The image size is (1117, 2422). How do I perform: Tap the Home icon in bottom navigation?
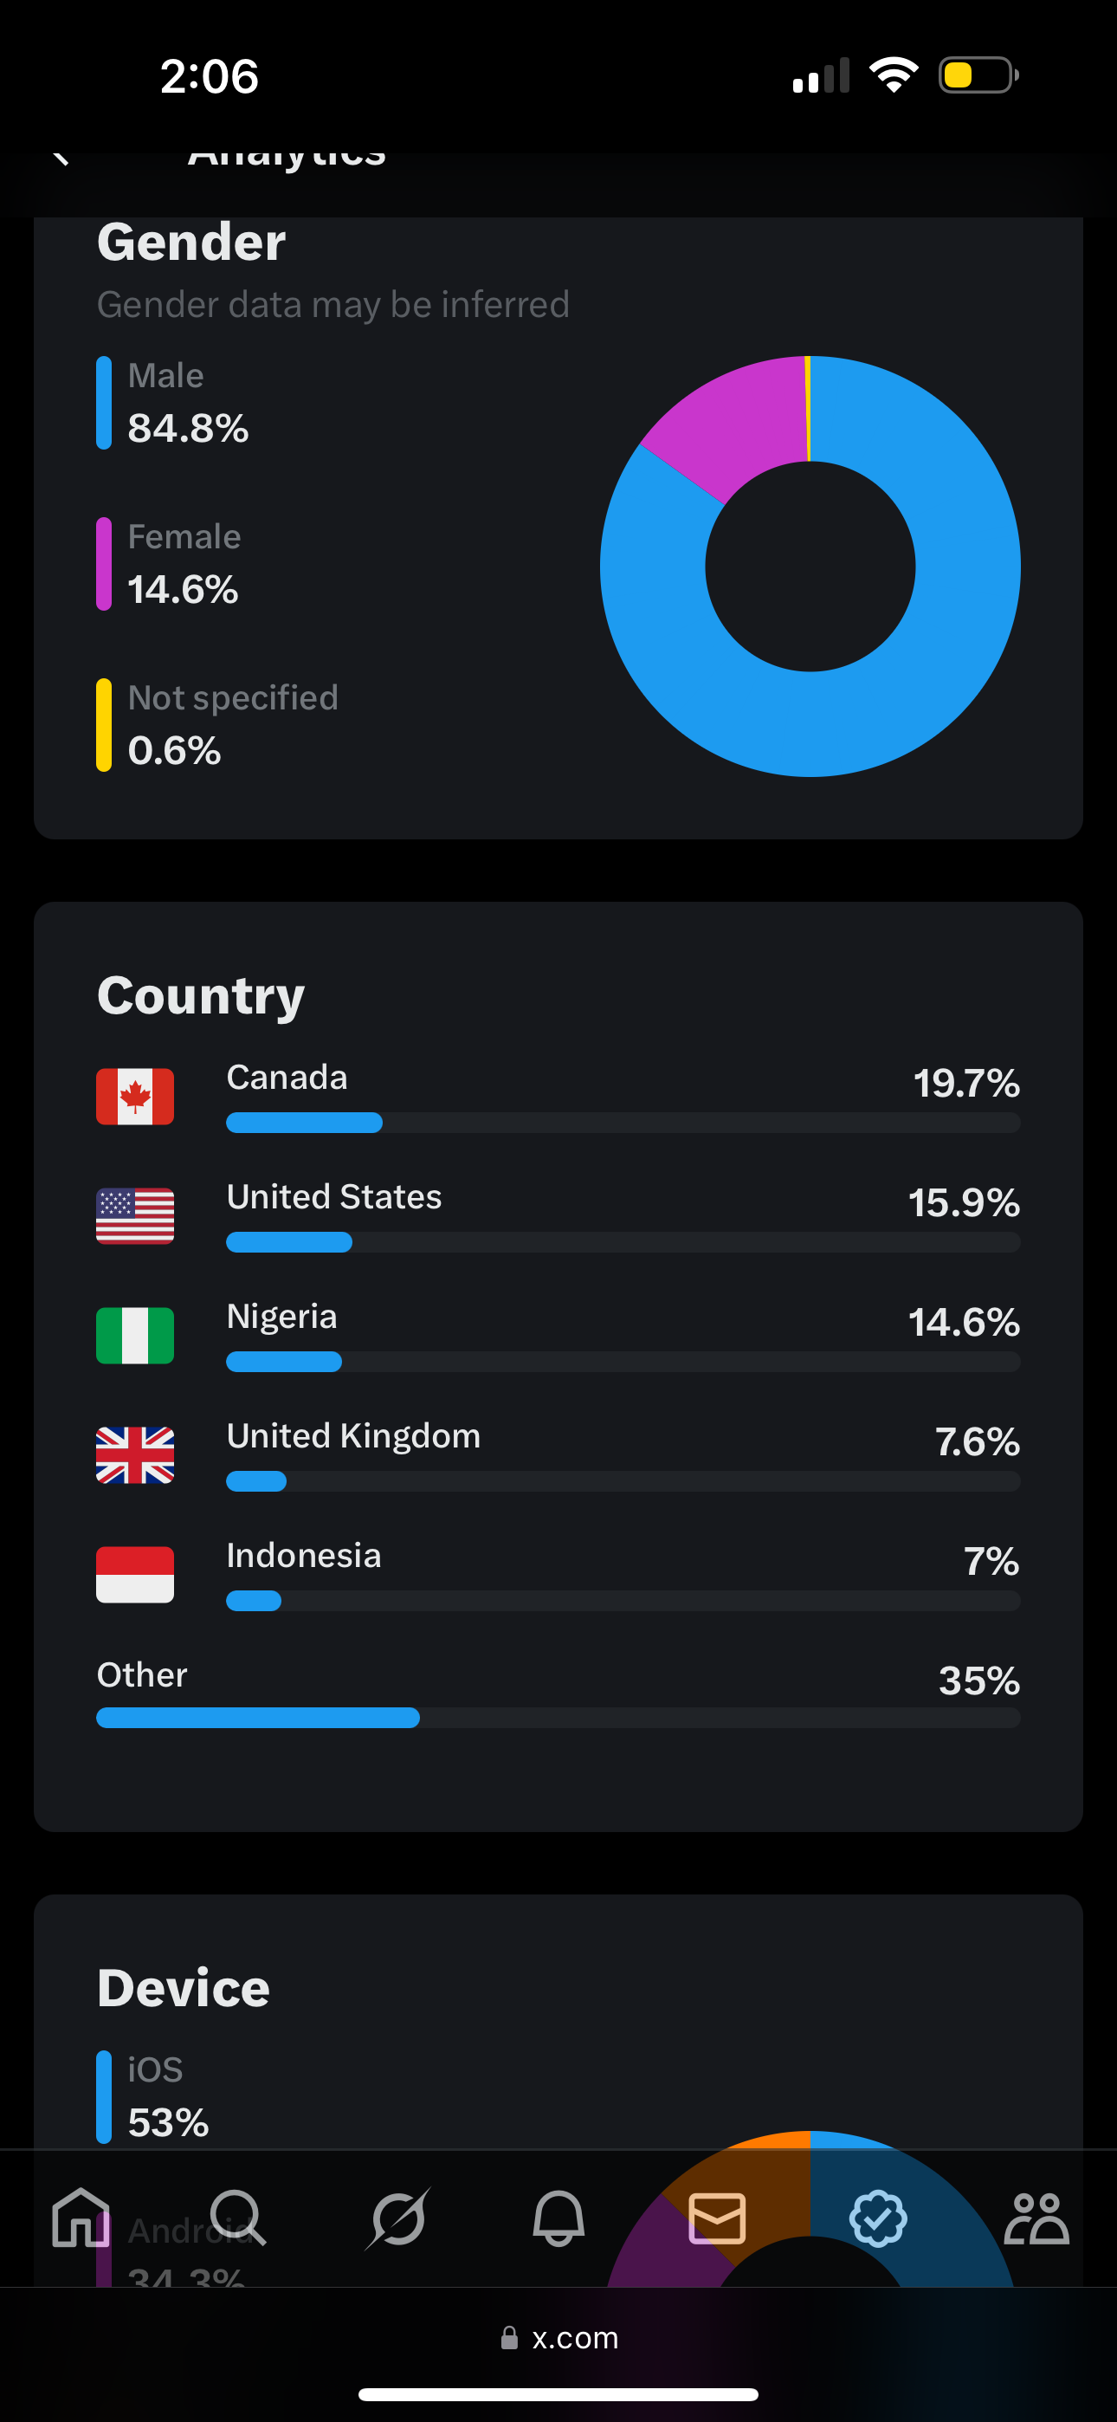81,2218
